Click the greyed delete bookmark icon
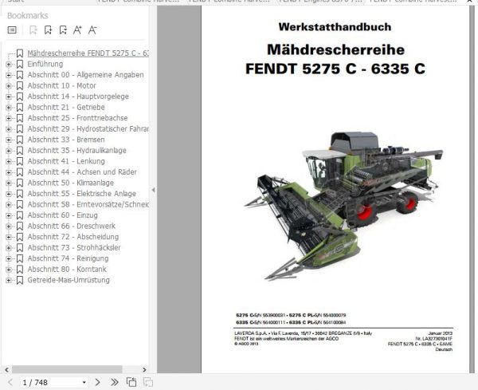Screen dimensions: 478x390 (33, 30)
